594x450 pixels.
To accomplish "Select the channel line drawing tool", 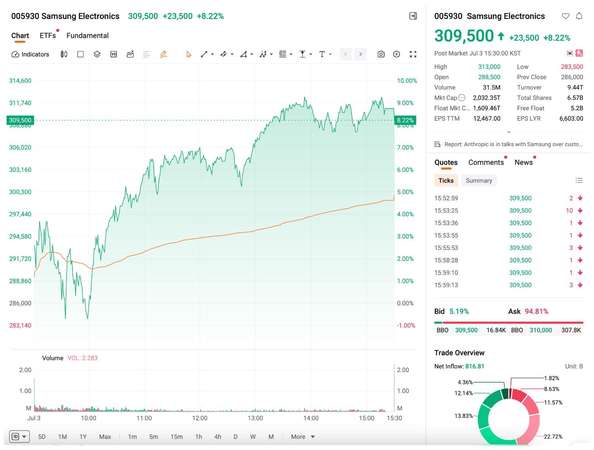I will click(223, 54).
